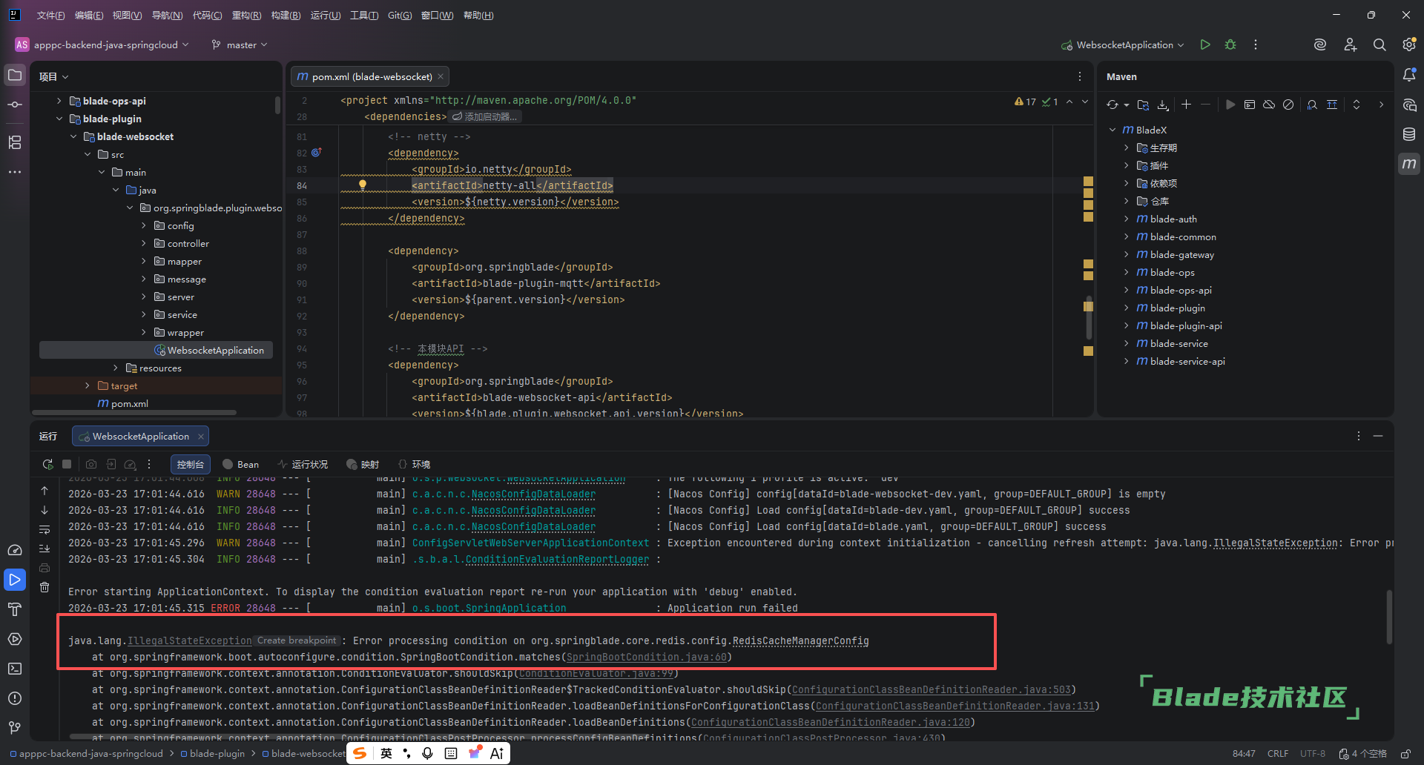
Task: Open the Git(G) menu
Action: (399, 15)
